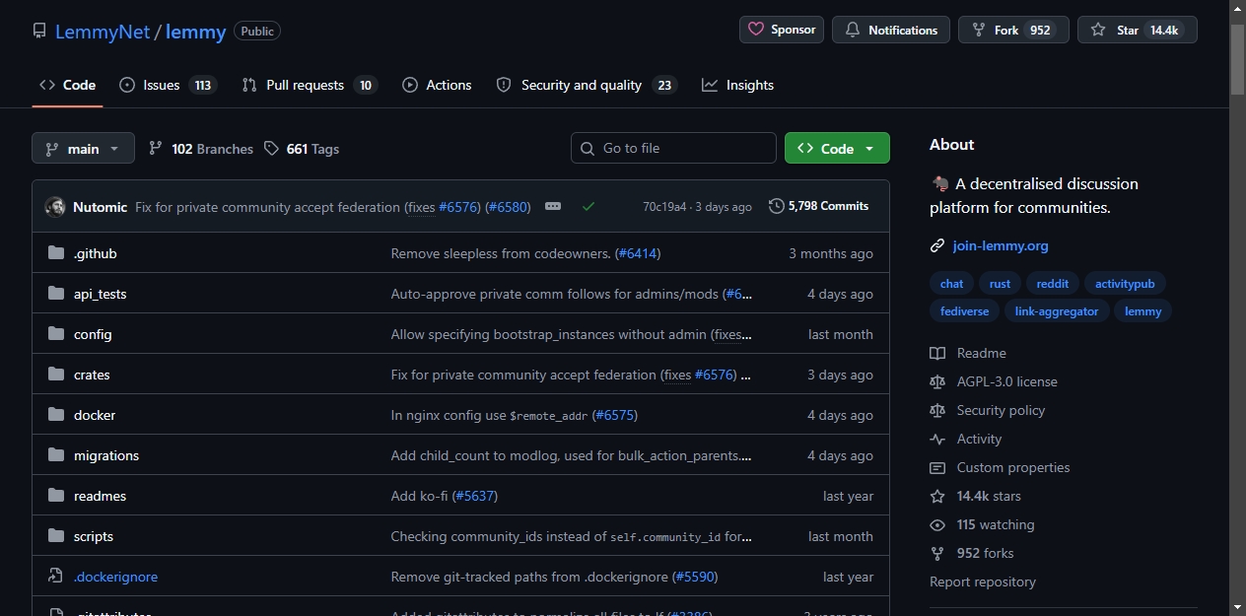Open the LemmyNet owner link
1246x616 pixels.
point(103,31)
